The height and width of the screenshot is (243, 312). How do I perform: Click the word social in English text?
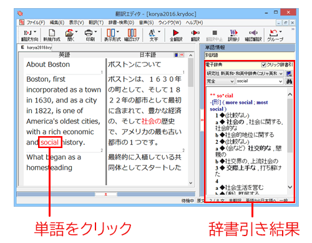point(49,142)
